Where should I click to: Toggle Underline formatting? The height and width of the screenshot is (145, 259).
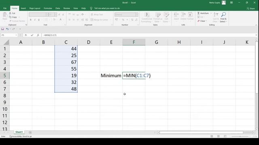click(x=39, y=20)
